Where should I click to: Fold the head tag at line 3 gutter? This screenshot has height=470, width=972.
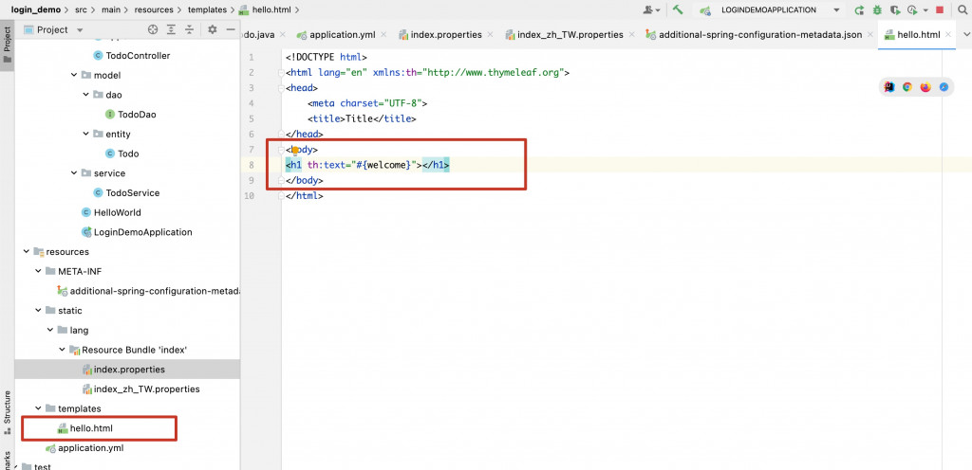pos(282,88)
